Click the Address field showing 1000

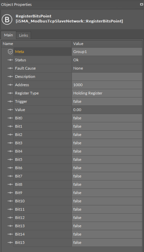click(x=107, y=85)
